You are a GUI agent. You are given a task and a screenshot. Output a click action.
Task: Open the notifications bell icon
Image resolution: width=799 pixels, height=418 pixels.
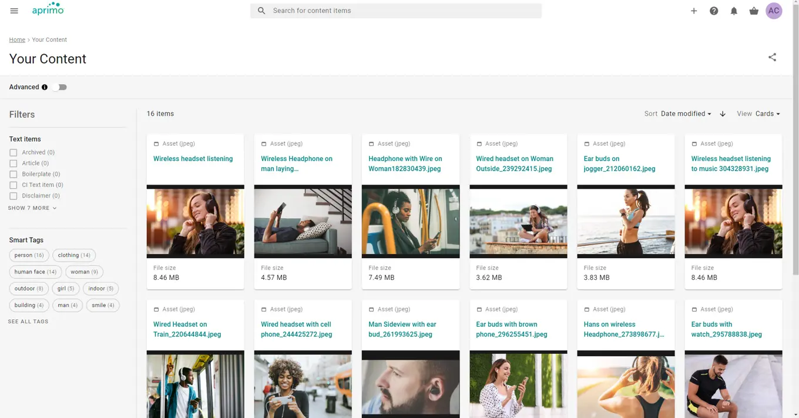(x=734, y=11)
